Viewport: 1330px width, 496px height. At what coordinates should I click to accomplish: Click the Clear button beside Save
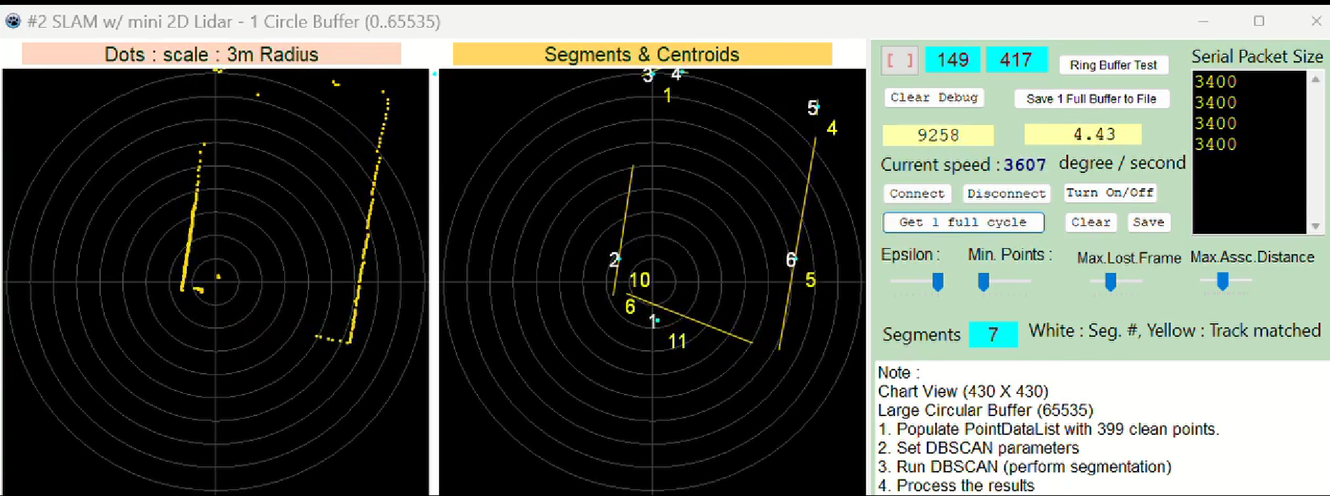point(1090,222)
